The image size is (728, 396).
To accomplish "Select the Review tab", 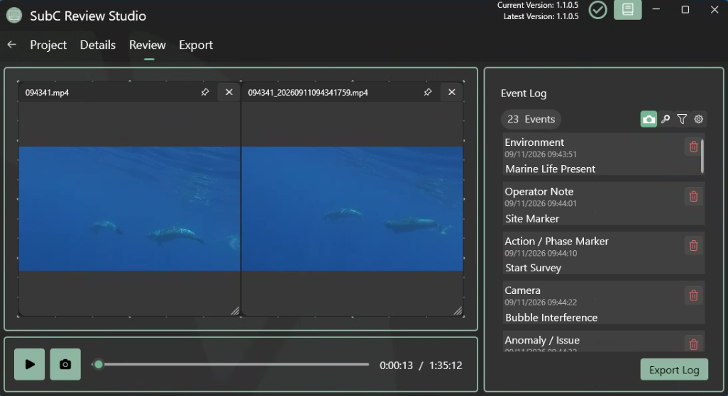I will pyautogui.click(x=147, y=45).
